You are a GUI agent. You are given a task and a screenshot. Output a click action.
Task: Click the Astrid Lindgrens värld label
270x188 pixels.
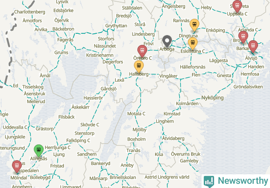[167, 177]
